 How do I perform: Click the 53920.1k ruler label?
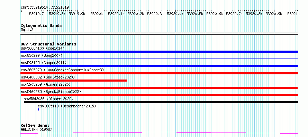pyautogui.click(x=117, y=14)
